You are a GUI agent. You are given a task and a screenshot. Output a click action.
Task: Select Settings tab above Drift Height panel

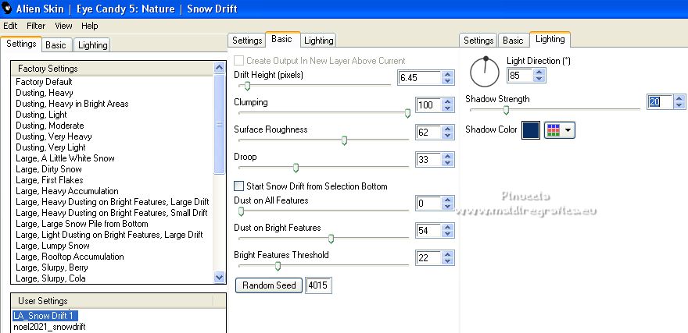247,41
